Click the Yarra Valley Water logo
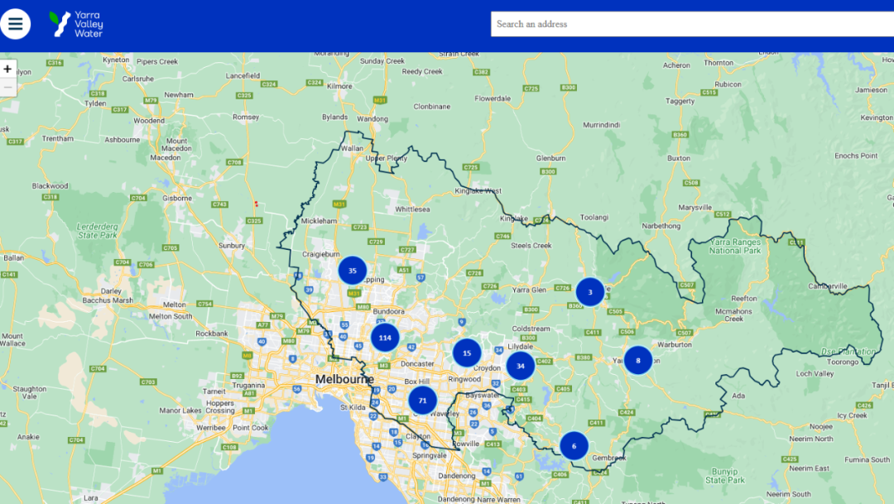This screenshot has width=894, height=504. [x=76, y=24]
